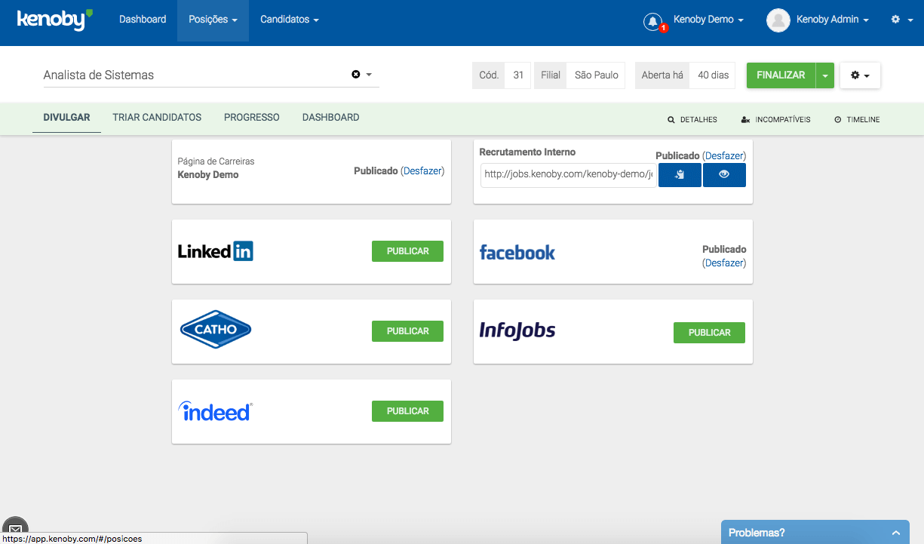924x544 pixels.
Task: Publish the position on LinkedIn
Action: (x=407, y=251)
